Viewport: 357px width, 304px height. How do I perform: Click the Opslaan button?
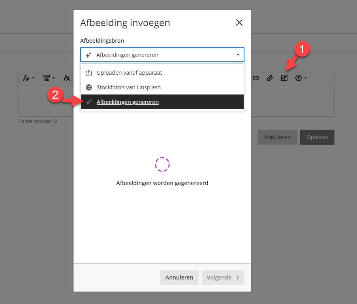(x=317, y=137)
